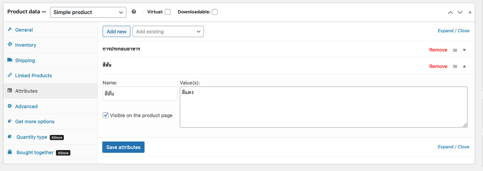This screenshot has width=483, height=171.
Task: Click the move panel down arrow icon
Action: point(460,12)
